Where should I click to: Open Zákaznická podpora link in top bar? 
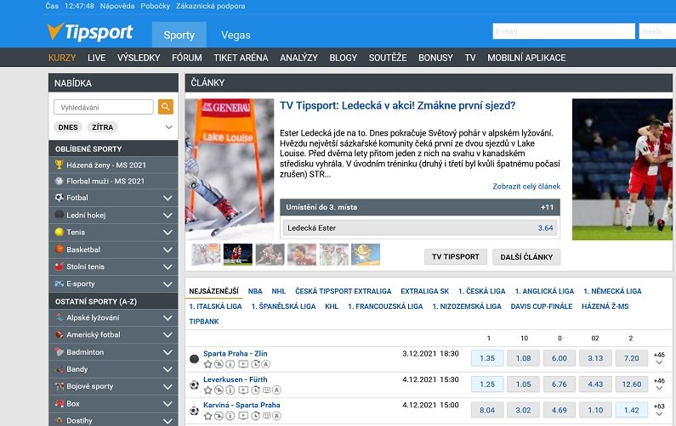(x=210, y=6)
